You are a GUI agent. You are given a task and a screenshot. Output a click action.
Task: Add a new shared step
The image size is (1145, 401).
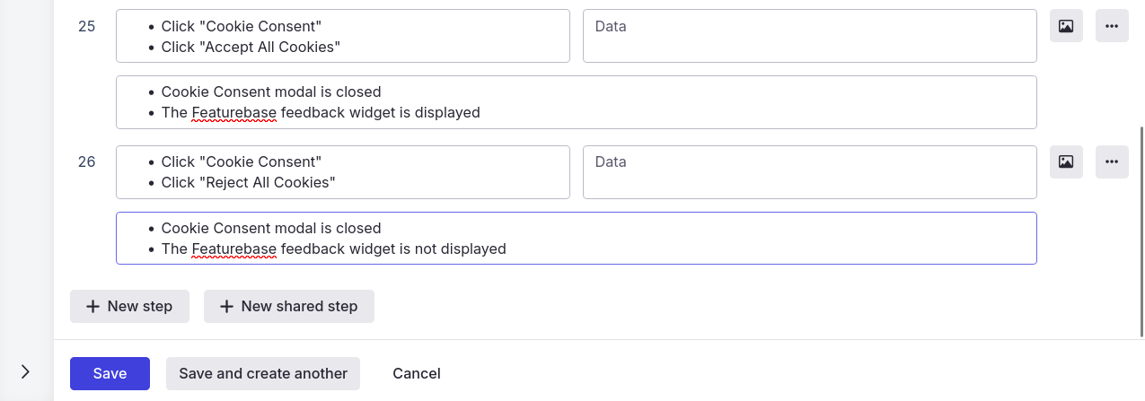coord(288,306)
